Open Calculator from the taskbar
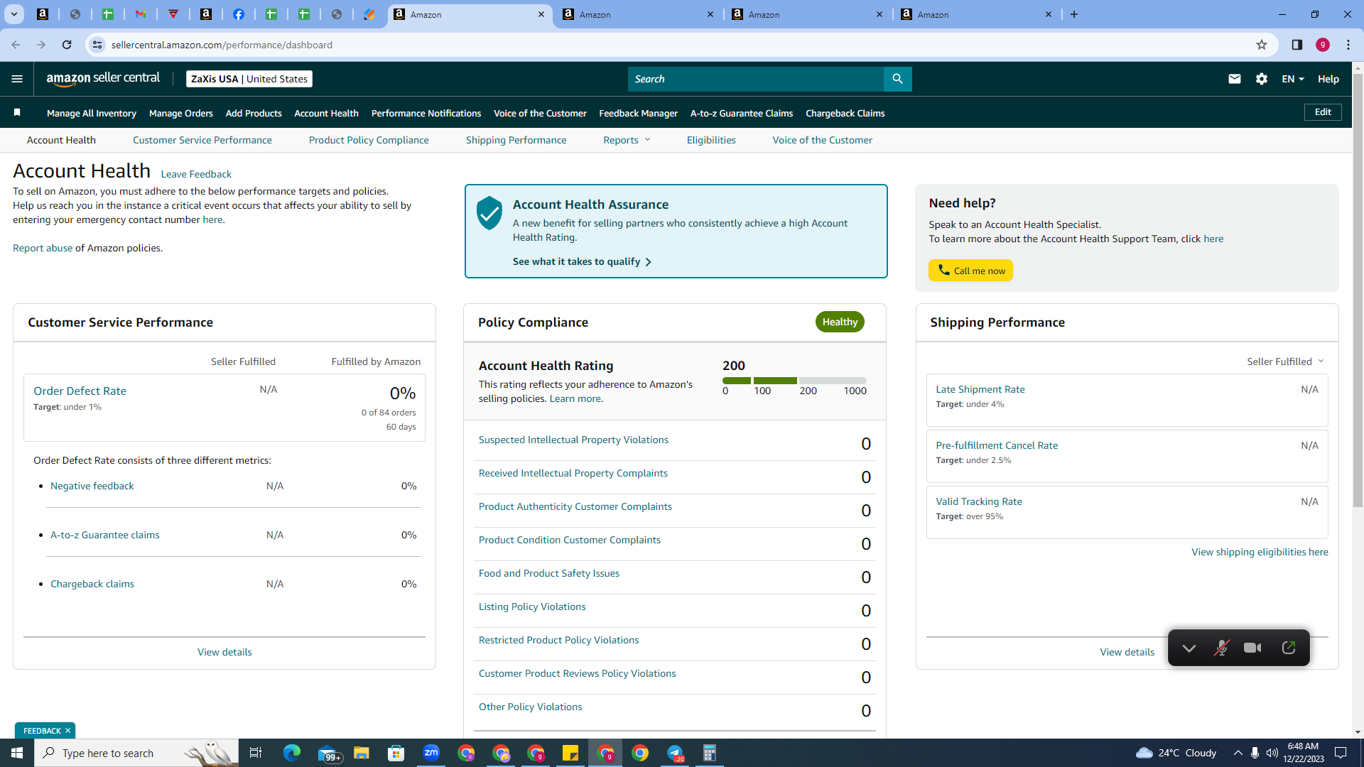Viewport: 1364px width, 767px height. point(710,753)
